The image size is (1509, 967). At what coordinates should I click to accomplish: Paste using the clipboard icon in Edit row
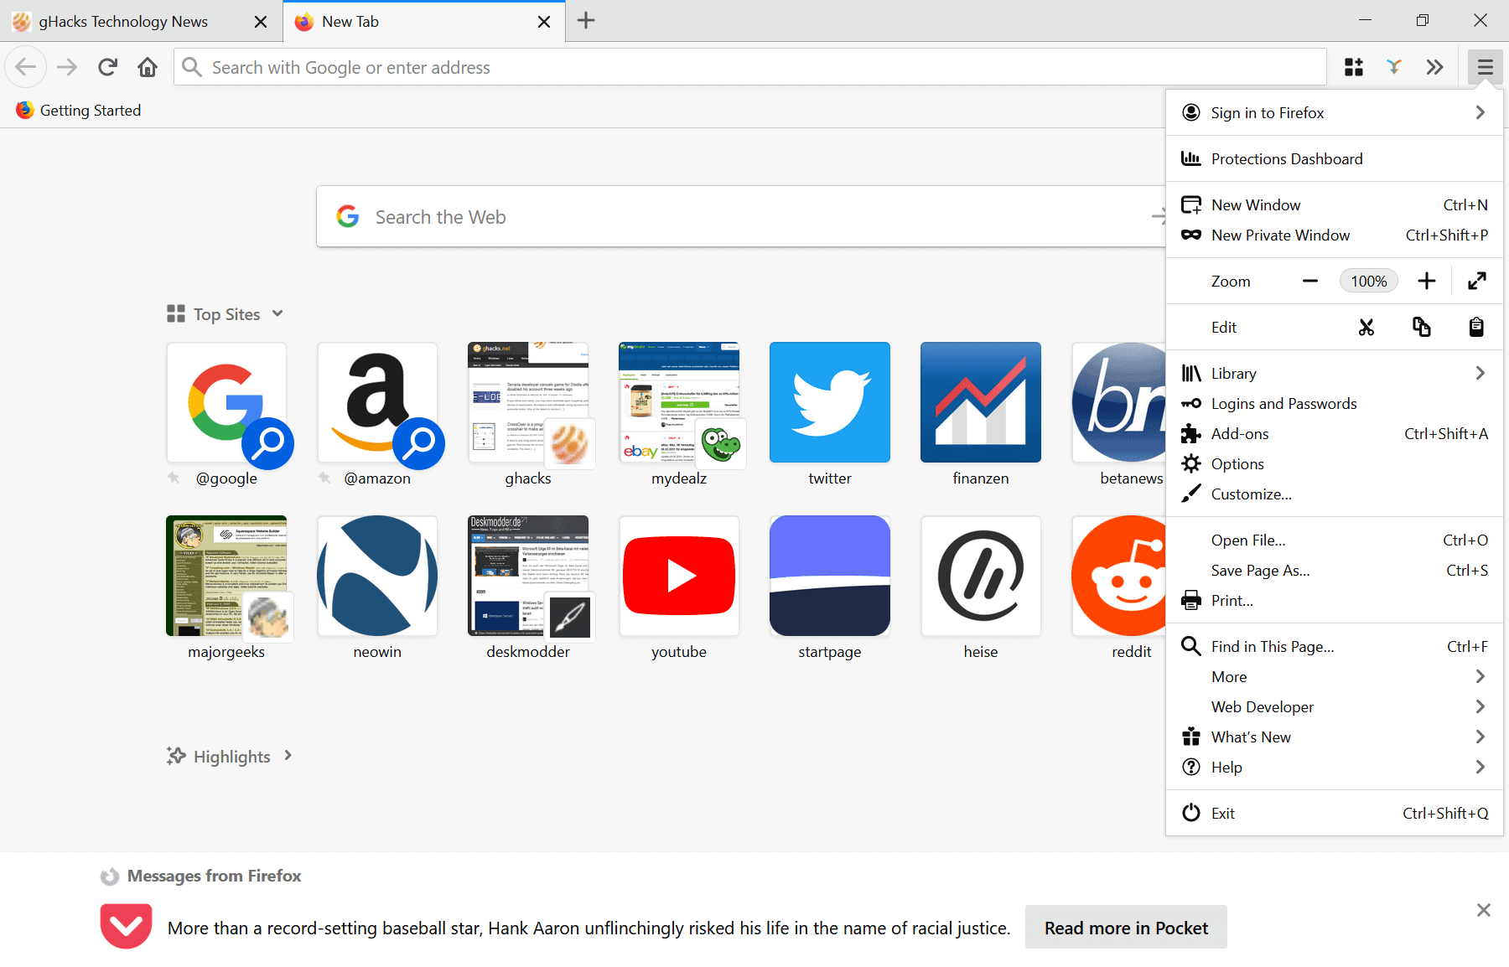click(x=1476, y=327)
